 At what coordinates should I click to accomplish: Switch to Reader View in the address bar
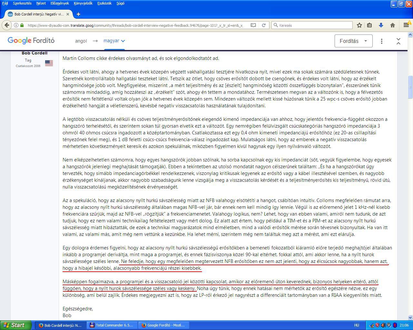point(254,25)
